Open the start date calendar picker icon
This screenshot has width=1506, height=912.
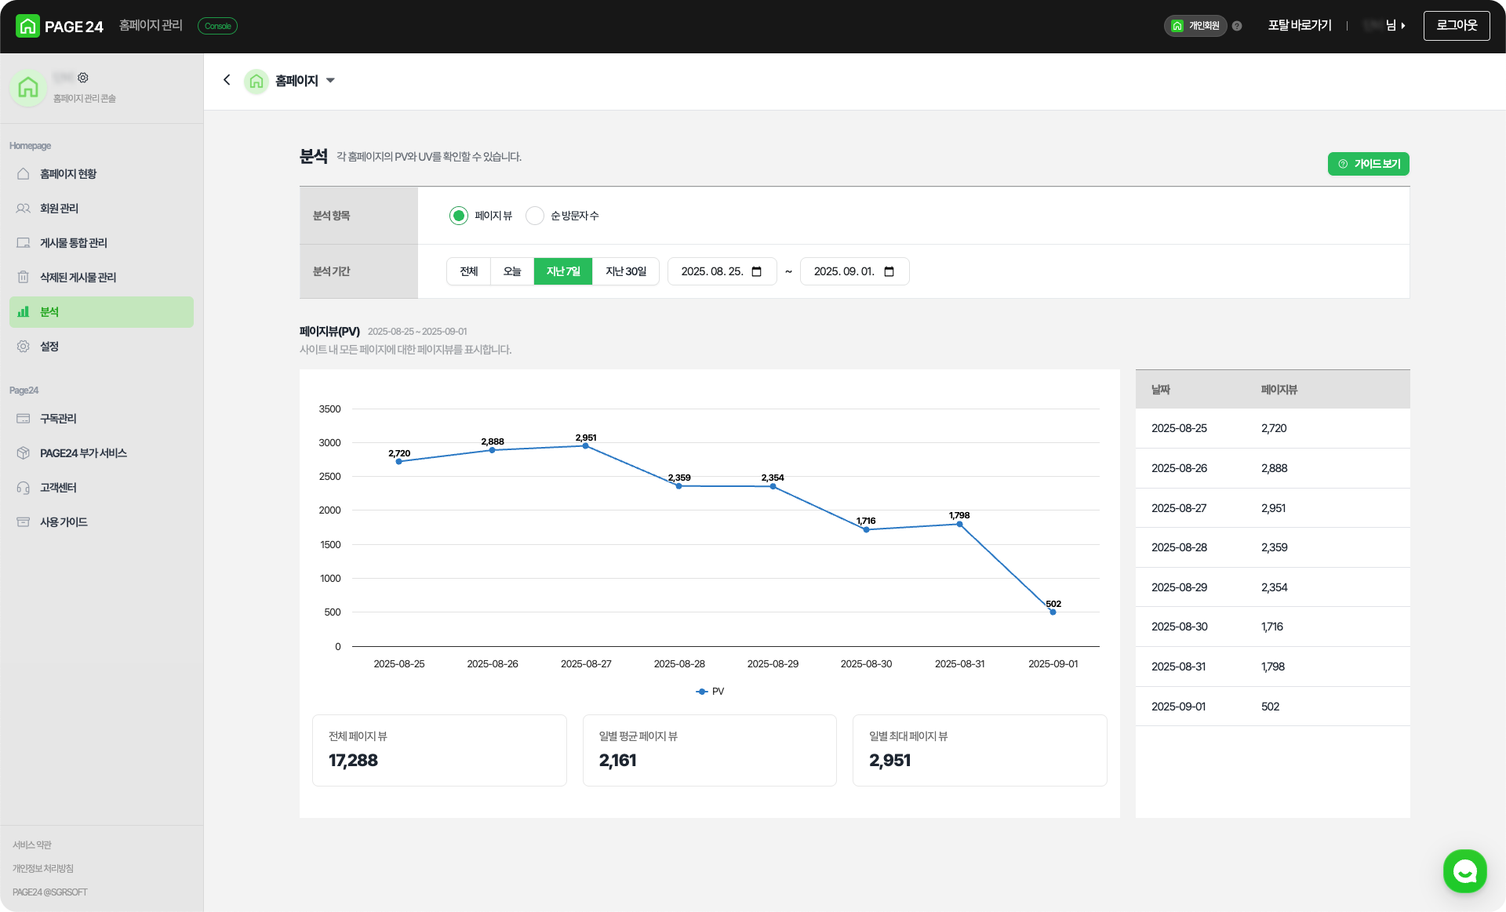click(x=757, y=271)
